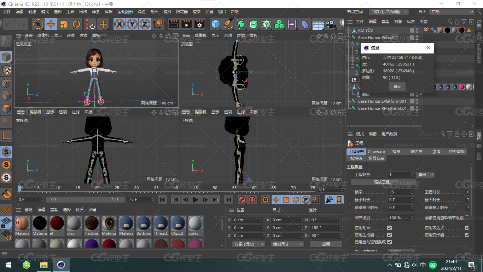Click the 确定 button in 信息 dialog
The width and height of the screenshot is (483, 272).
pyautogui.click(x=397, y=86)
